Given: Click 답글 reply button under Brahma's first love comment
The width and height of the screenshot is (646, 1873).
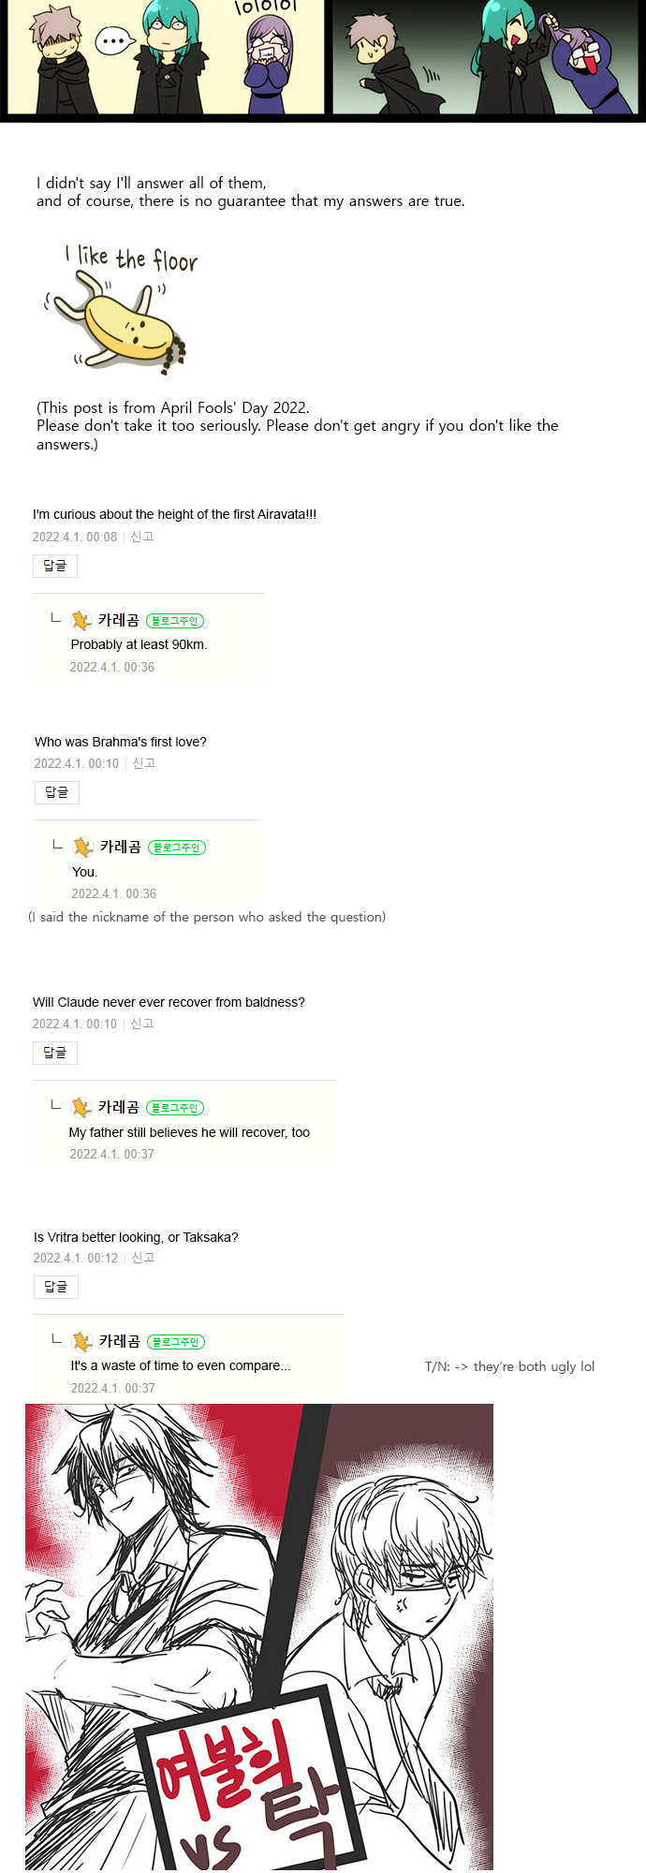Looking at the screenshot, I should tap(57, 792).
